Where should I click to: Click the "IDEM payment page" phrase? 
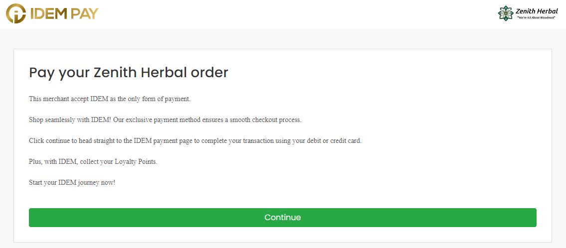tap(163, 141)
